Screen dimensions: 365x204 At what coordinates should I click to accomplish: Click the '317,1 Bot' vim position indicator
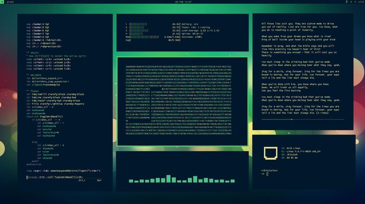[93, 180]
